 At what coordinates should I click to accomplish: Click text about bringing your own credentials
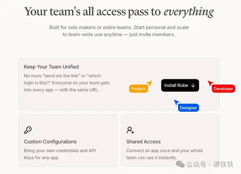tap(60, 154)
